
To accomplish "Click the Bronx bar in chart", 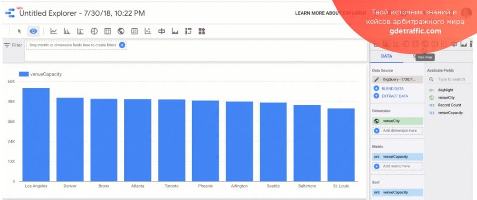I will (104, 140).
